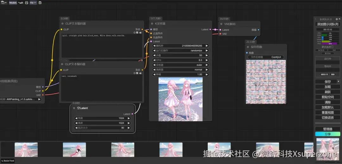The width and height of the screenshot is (342, 164).
Task: Click the Latent output dot on K采样器
Action: point(210,29)
